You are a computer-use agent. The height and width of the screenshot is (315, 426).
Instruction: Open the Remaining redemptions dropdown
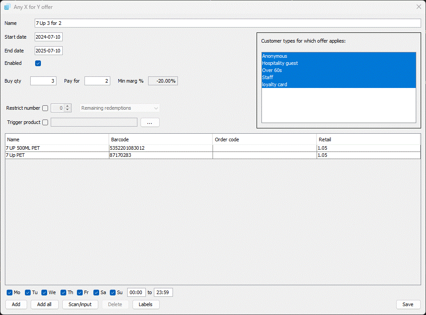coord(120,108)
